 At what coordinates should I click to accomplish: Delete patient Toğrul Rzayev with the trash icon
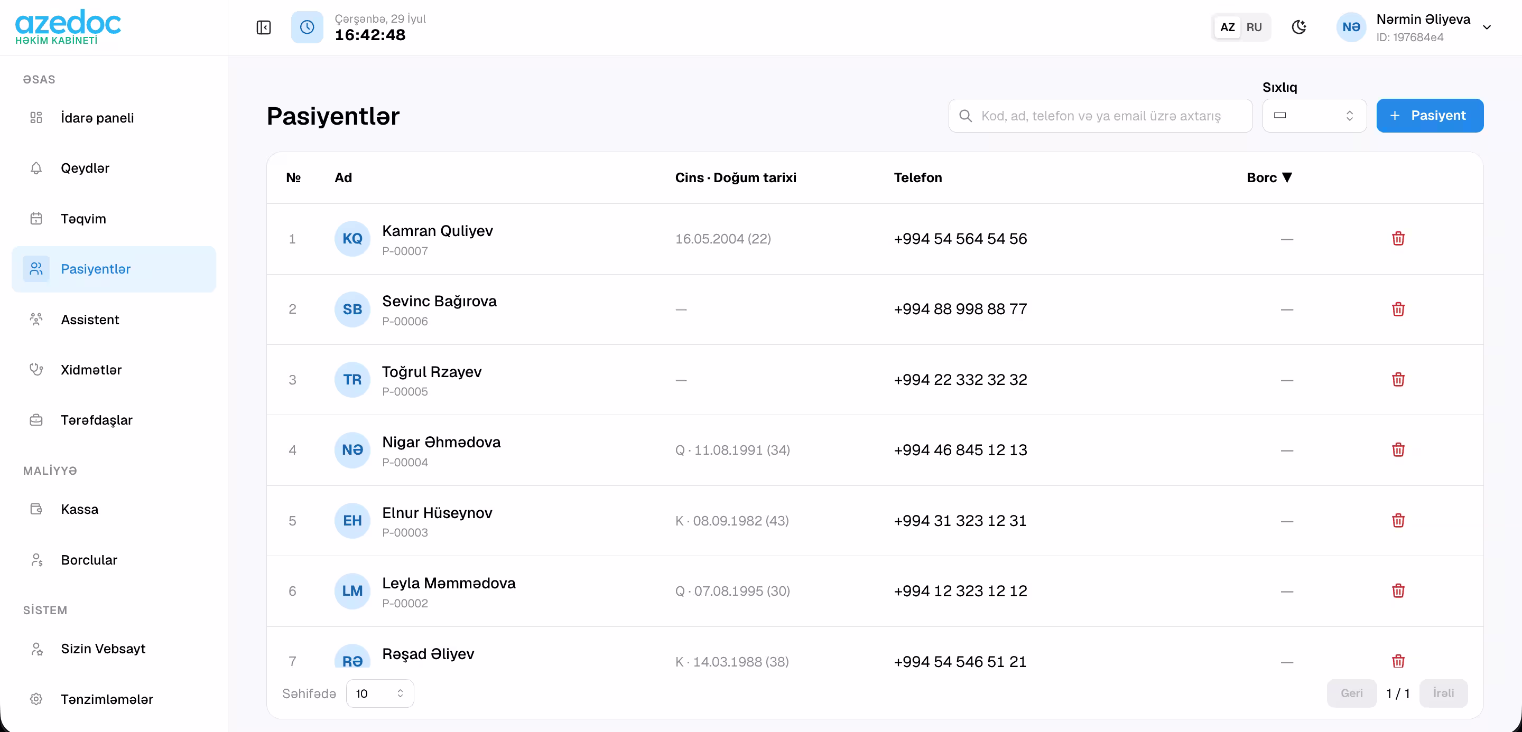(x=1398, y=380)
